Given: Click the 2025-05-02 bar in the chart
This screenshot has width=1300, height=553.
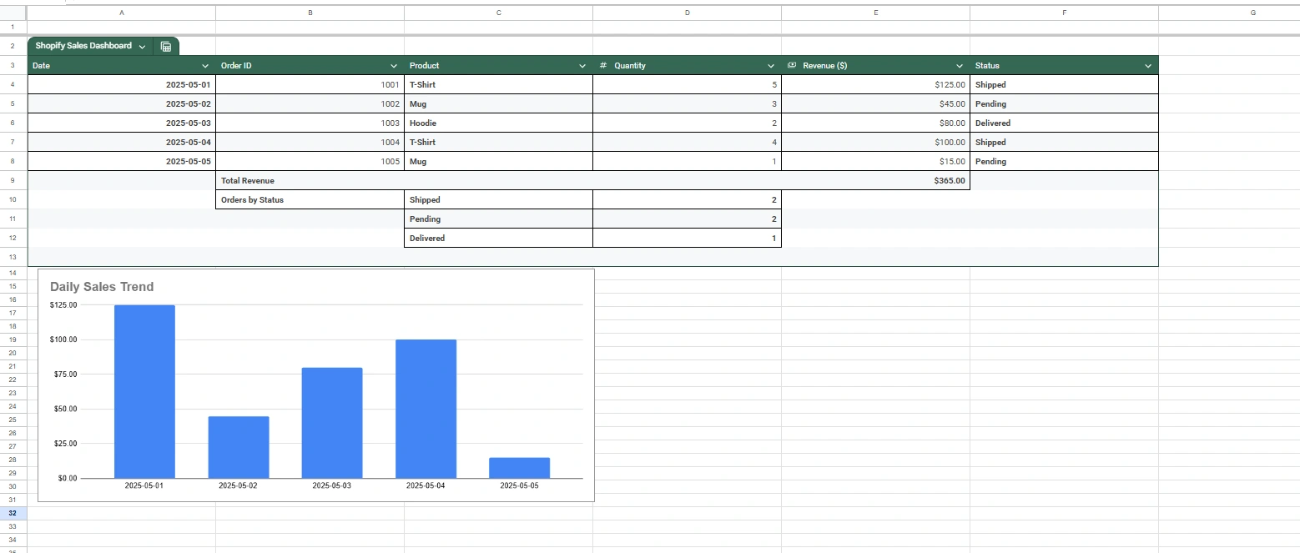Looking at the screenshot, I should [239, 447].
